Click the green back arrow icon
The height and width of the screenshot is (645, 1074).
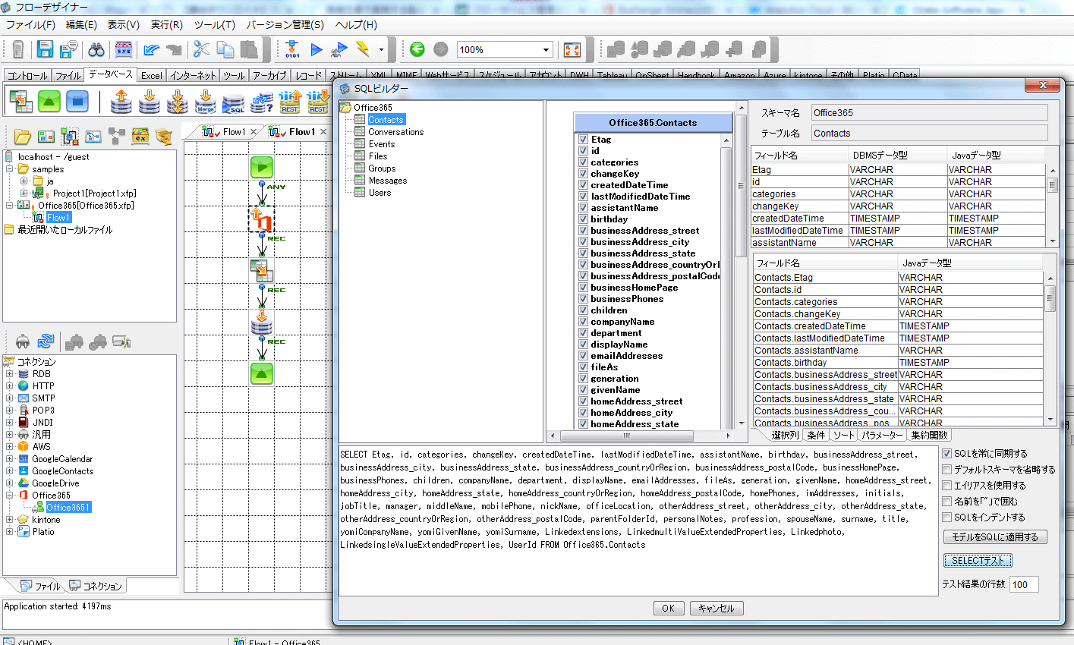coord(417,50)
